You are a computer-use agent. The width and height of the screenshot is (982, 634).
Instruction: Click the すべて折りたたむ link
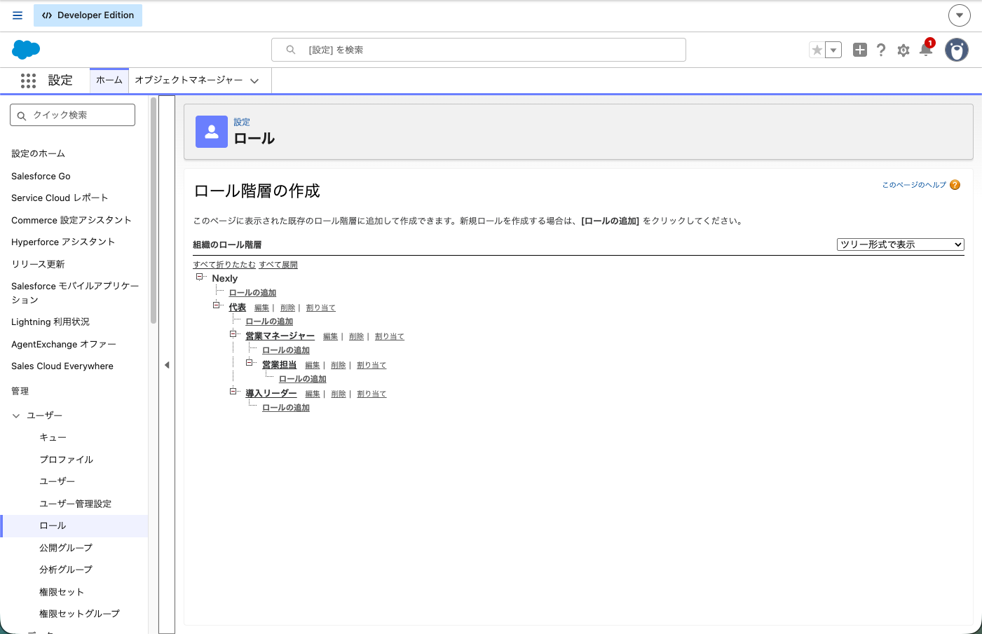point(224,265)
